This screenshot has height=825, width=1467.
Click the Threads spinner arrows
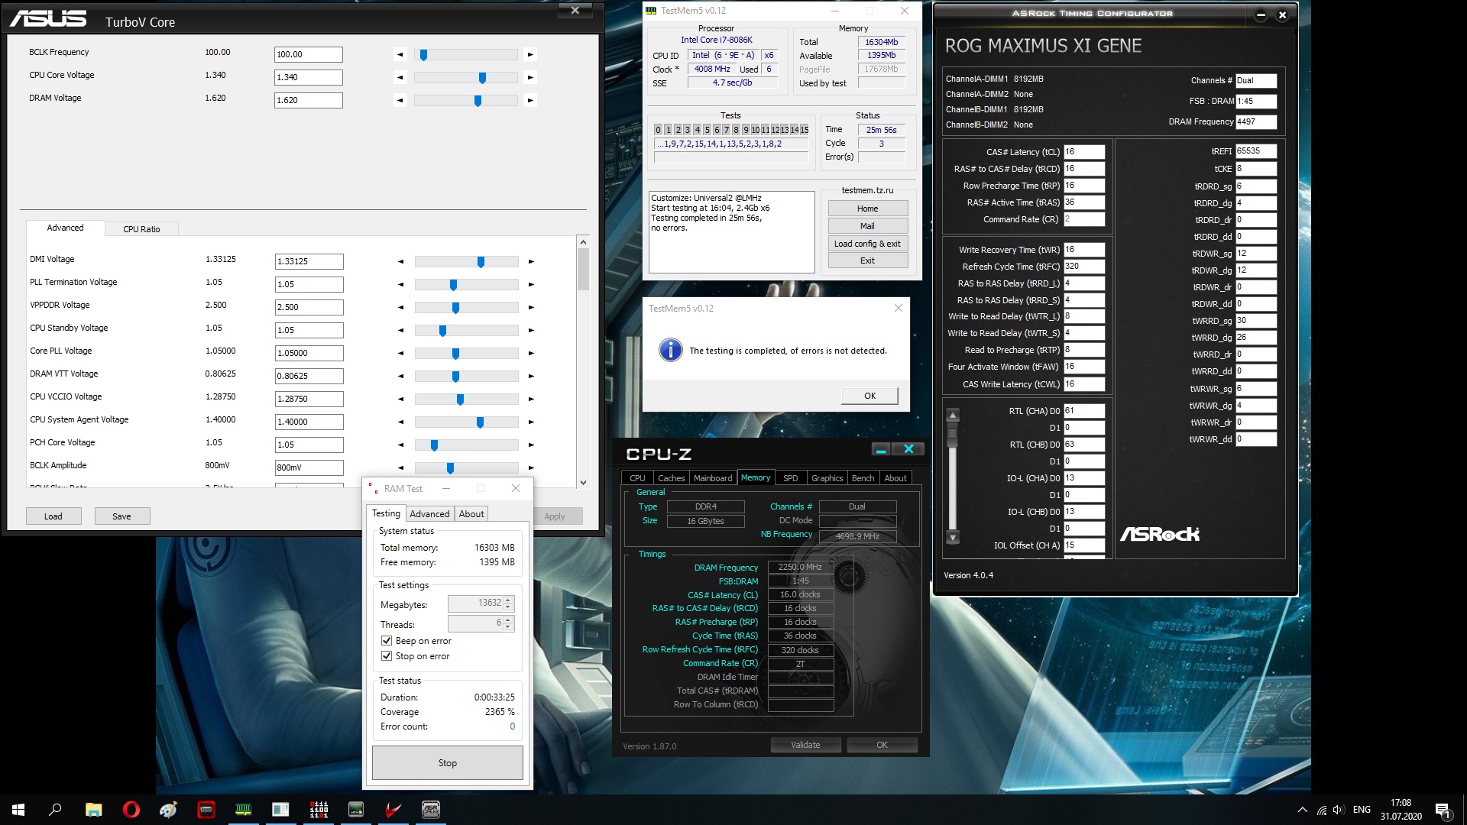pos(508,623)
